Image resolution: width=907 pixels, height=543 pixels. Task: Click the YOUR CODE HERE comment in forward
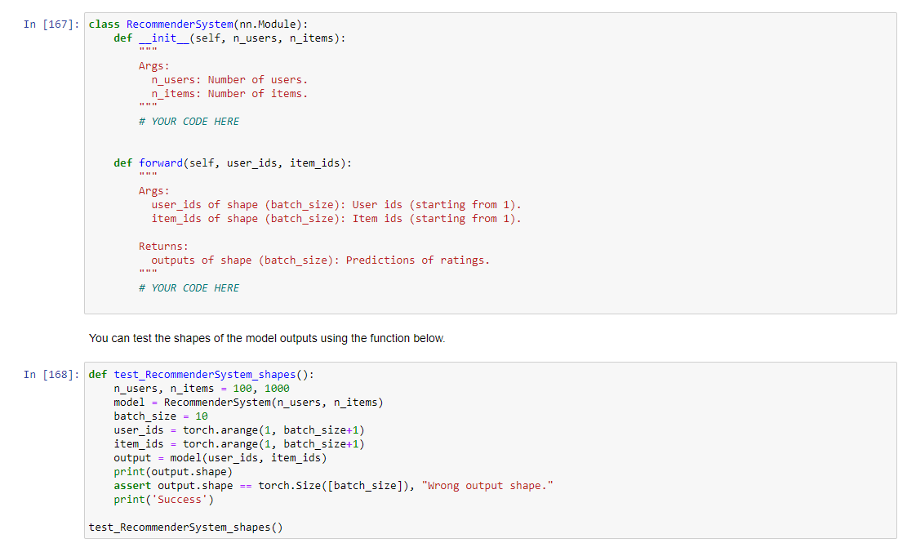[189, 287]
